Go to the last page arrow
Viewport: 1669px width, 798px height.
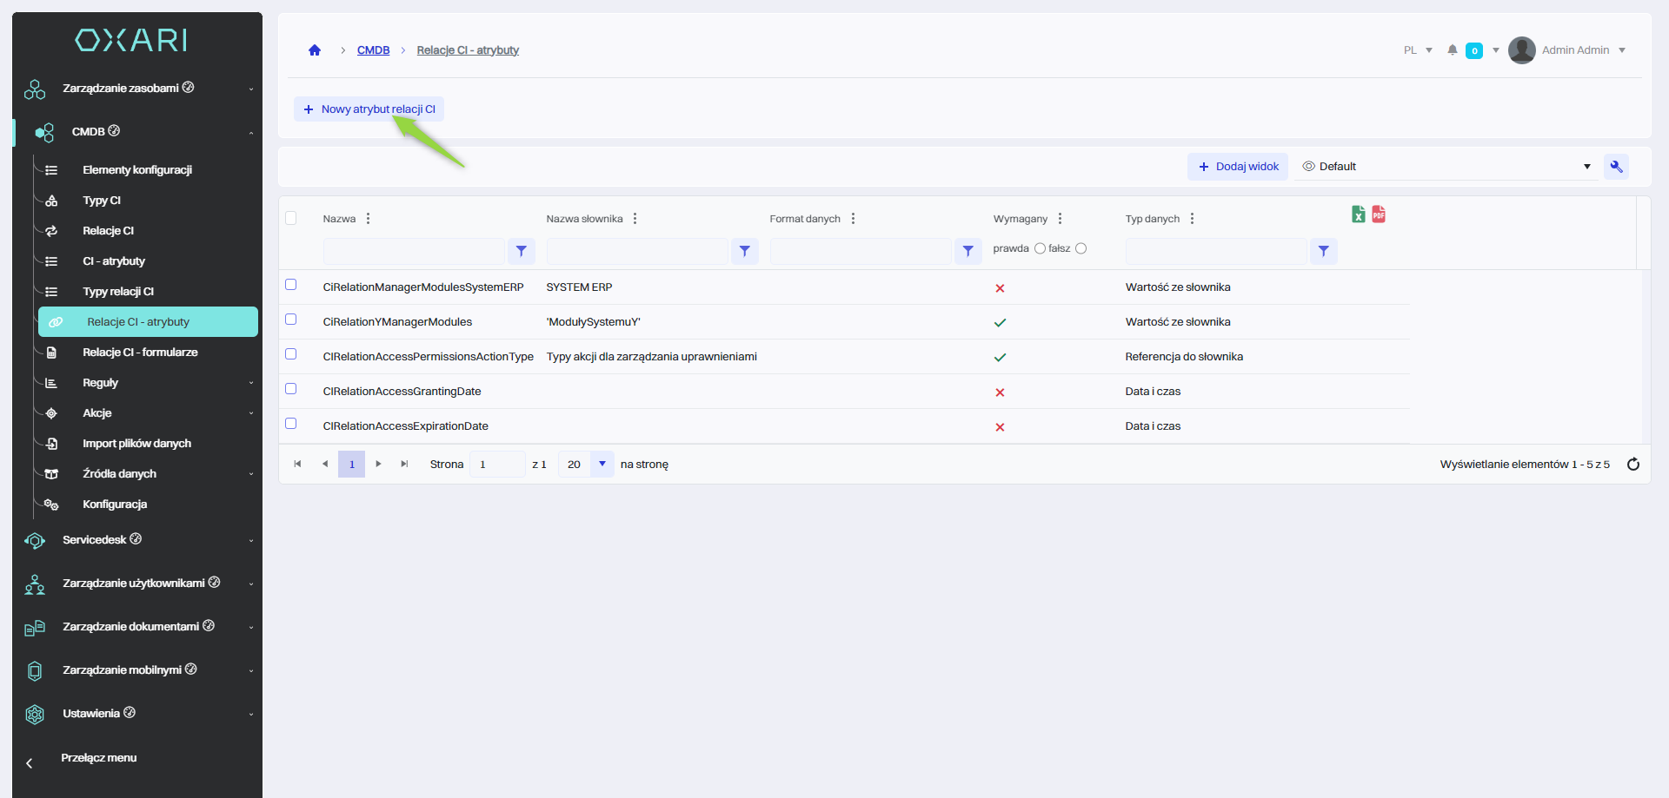pyautogui.click(x=404, y=465)
